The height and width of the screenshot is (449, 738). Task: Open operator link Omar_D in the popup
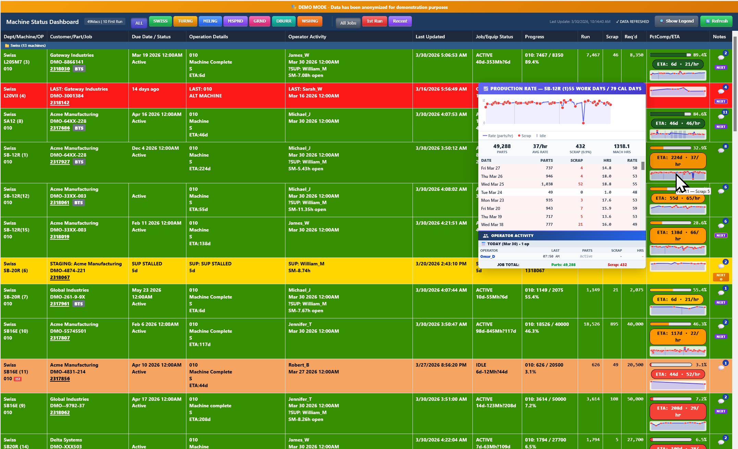487,256
